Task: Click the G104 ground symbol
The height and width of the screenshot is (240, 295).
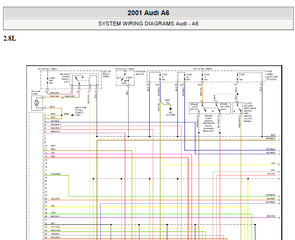Action: [x=72, y=115]
